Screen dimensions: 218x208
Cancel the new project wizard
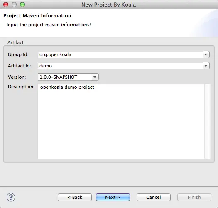coord(154,197)
